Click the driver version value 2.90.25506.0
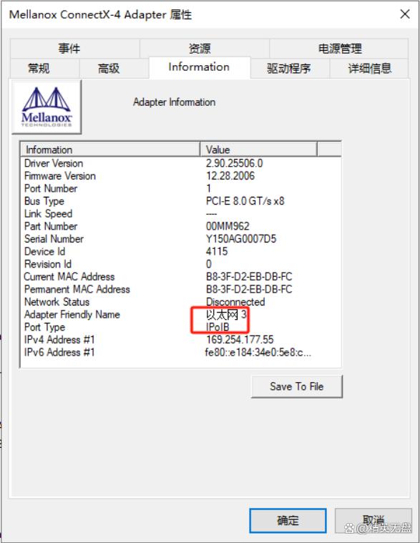 tap(235, 163)
